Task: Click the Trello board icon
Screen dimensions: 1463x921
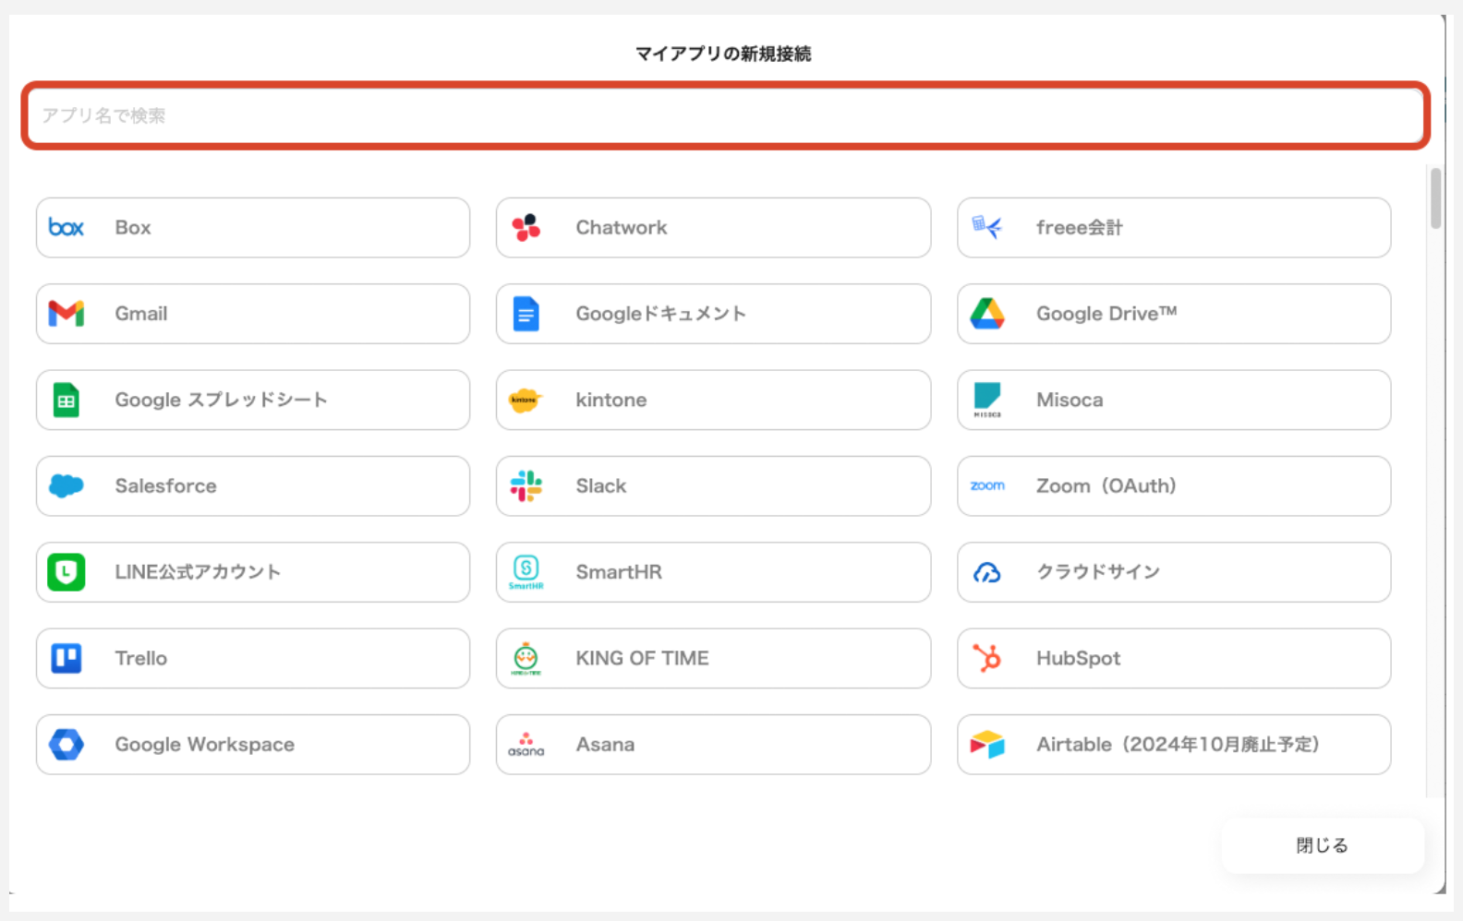Action: [66, 658]
